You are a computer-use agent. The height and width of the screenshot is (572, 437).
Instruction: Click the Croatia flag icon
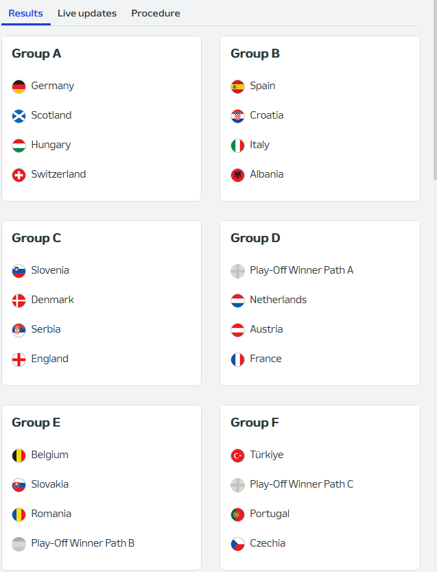coord(237,115)
